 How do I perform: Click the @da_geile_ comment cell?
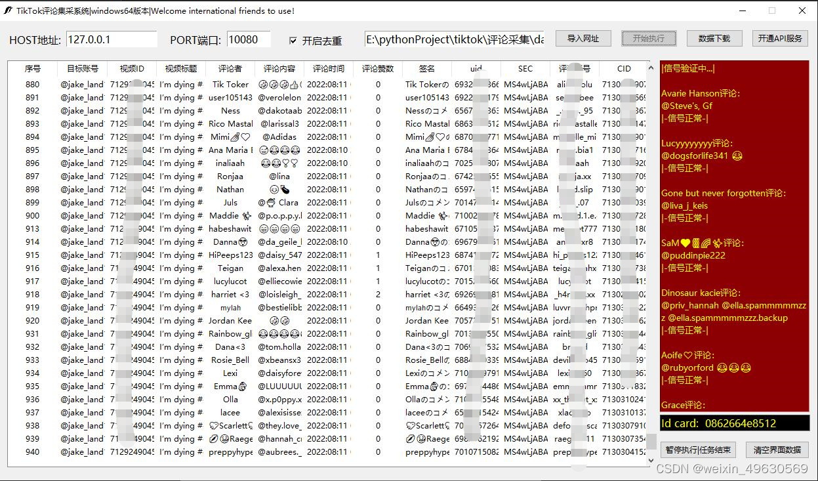pyautogui.click(x=279, y=241)
